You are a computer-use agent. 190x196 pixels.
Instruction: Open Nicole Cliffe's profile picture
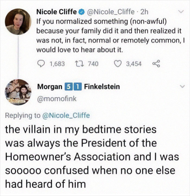pos(18,21)
